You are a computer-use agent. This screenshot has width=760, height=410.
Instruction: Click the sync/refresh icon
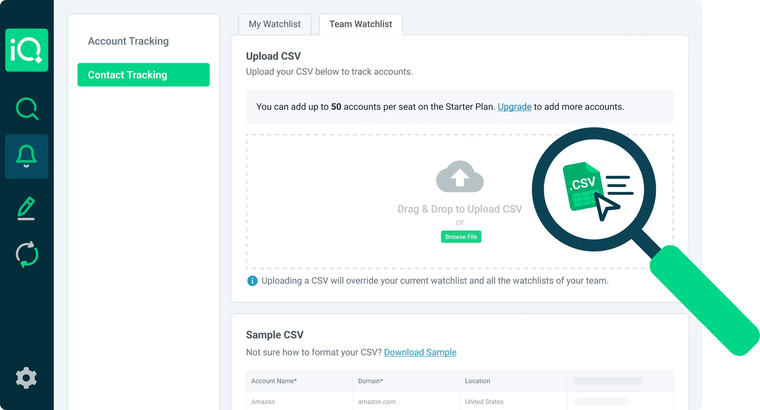(x=26, y=254)
